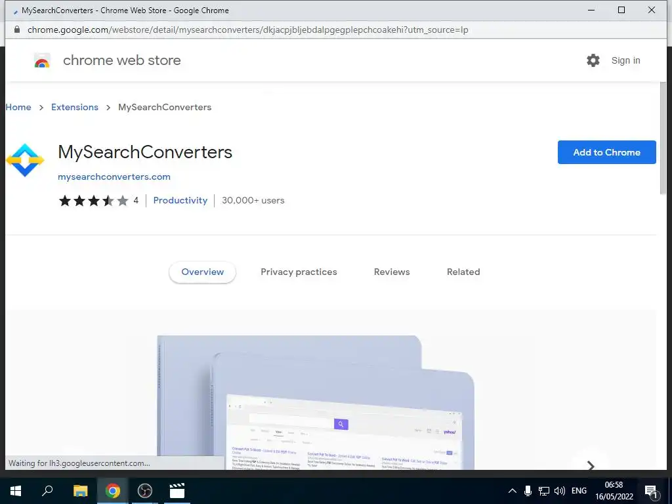Open OBS Studio taskbar icon
Screen dimensions: 672x504
pos(145,491)
